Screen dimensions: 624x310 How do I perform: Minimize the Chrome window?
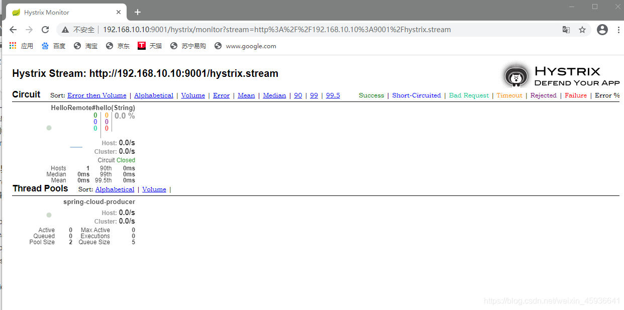coord(572,7)
